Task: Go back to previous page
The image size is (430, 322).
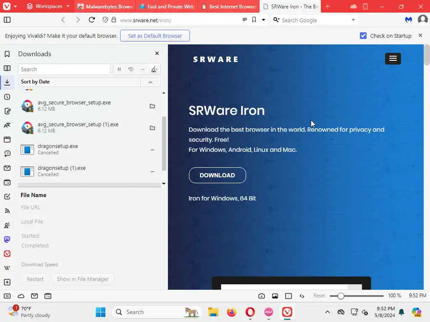Action: [63, 20]
